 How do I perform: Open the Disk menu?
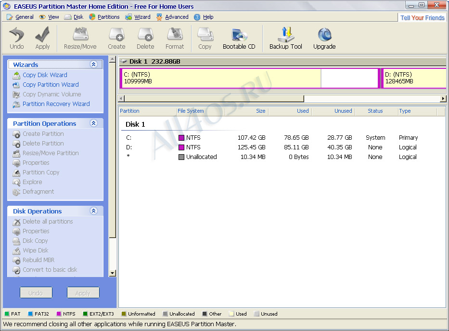pos(74,17)
